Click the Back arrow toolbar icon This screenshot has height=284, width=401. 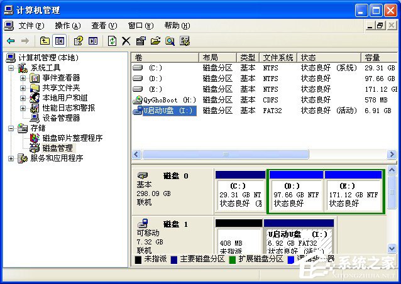(11, 41)
